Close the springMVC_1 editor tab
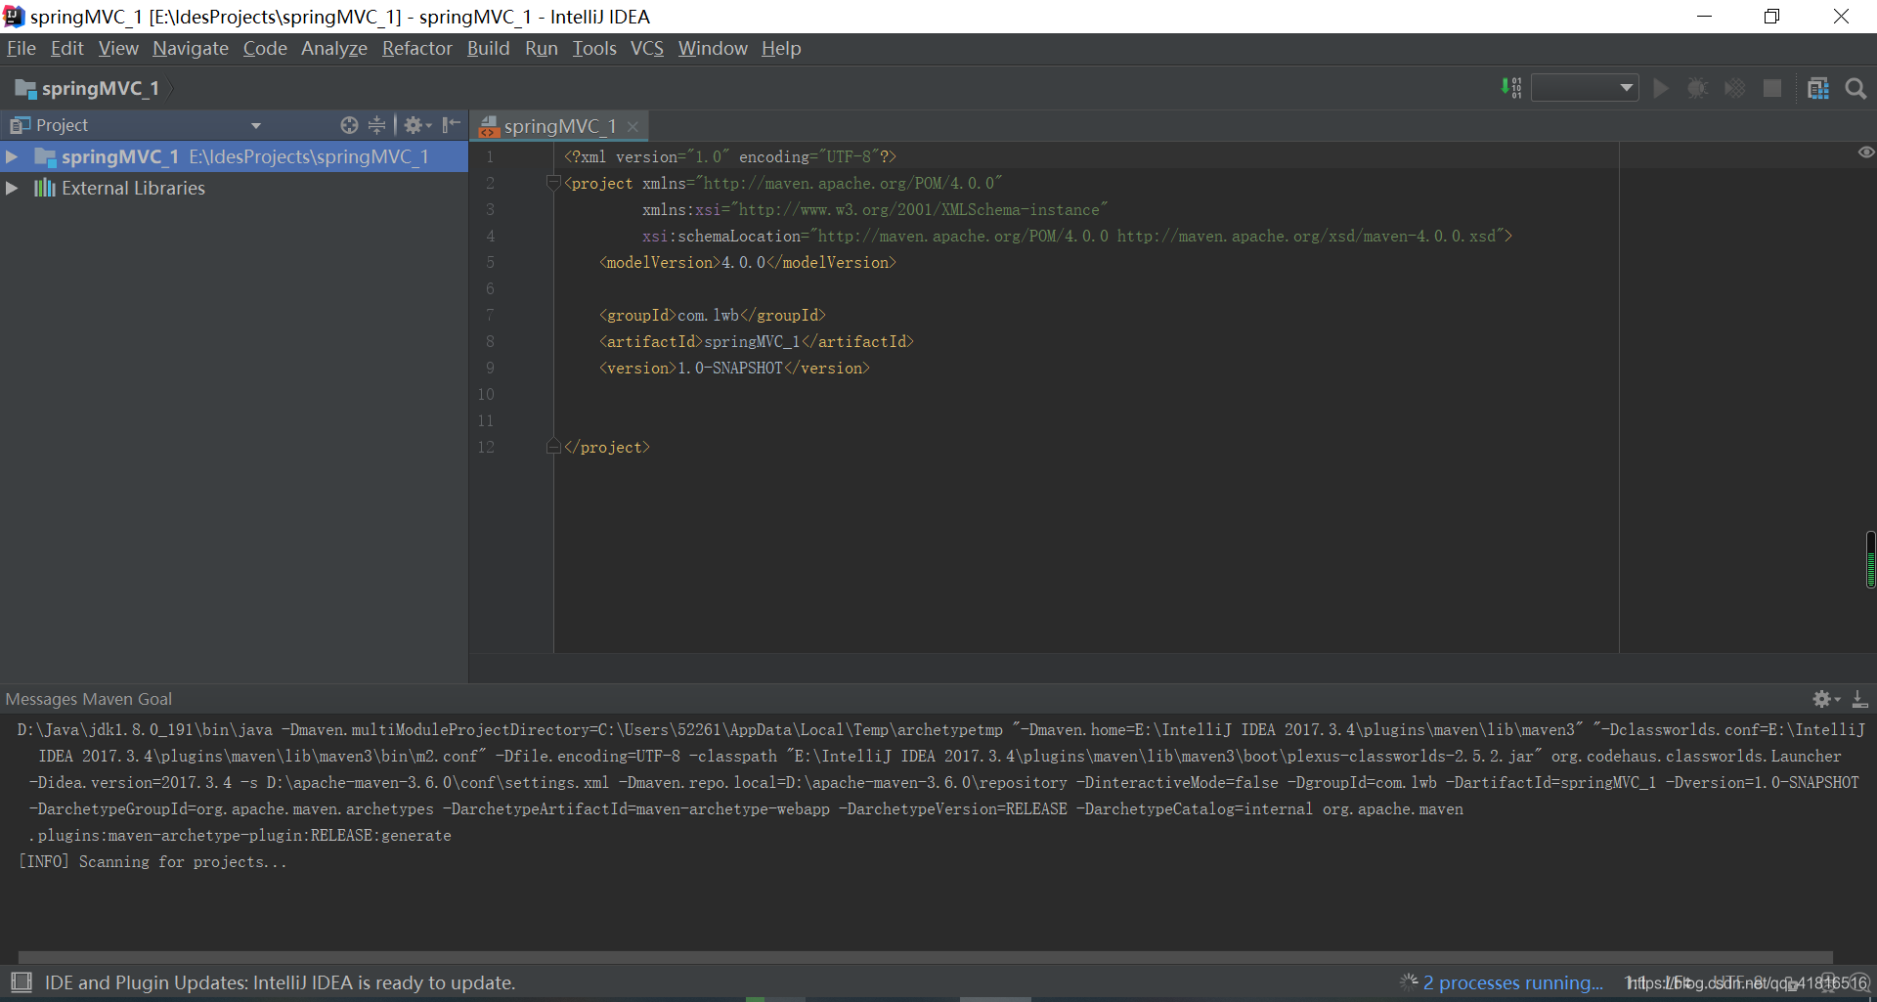This screenshot has width=1877, height=1002. tap(633, 126)
